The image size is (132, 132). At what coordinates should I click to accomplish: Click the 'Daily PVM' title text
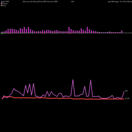(5, 2)
